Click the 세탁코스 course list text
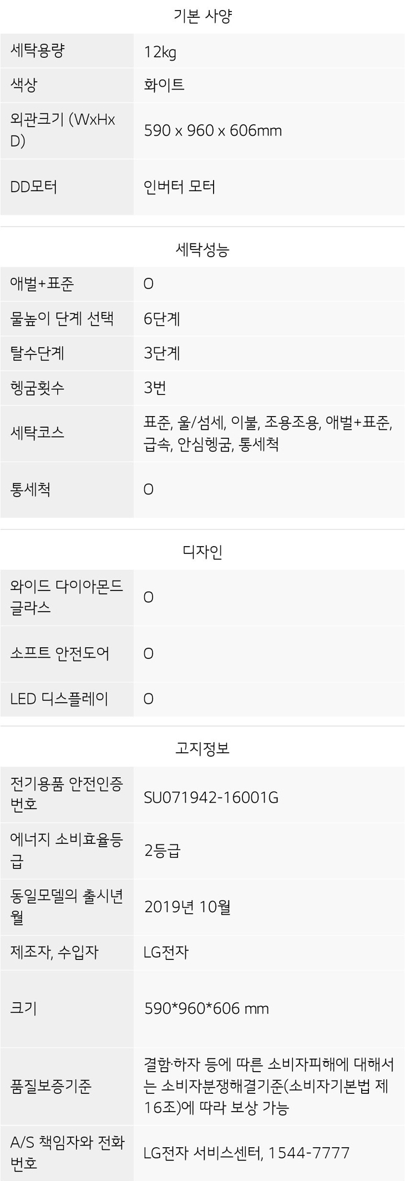405x1181 pixels. [x=268, y=433]
